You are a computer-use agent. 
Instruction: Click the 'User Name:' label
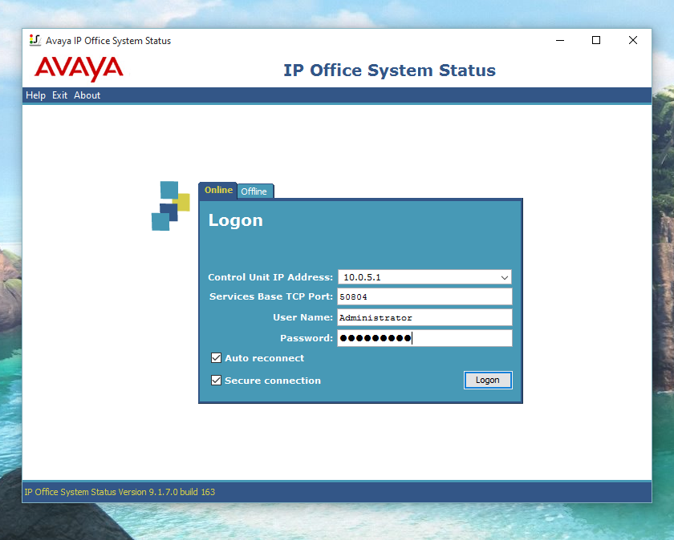pyautogui.click(x=303, y=317)
